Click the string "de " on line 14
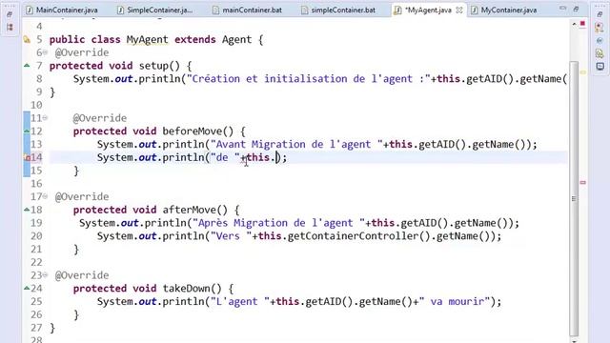 pos(225,157)
